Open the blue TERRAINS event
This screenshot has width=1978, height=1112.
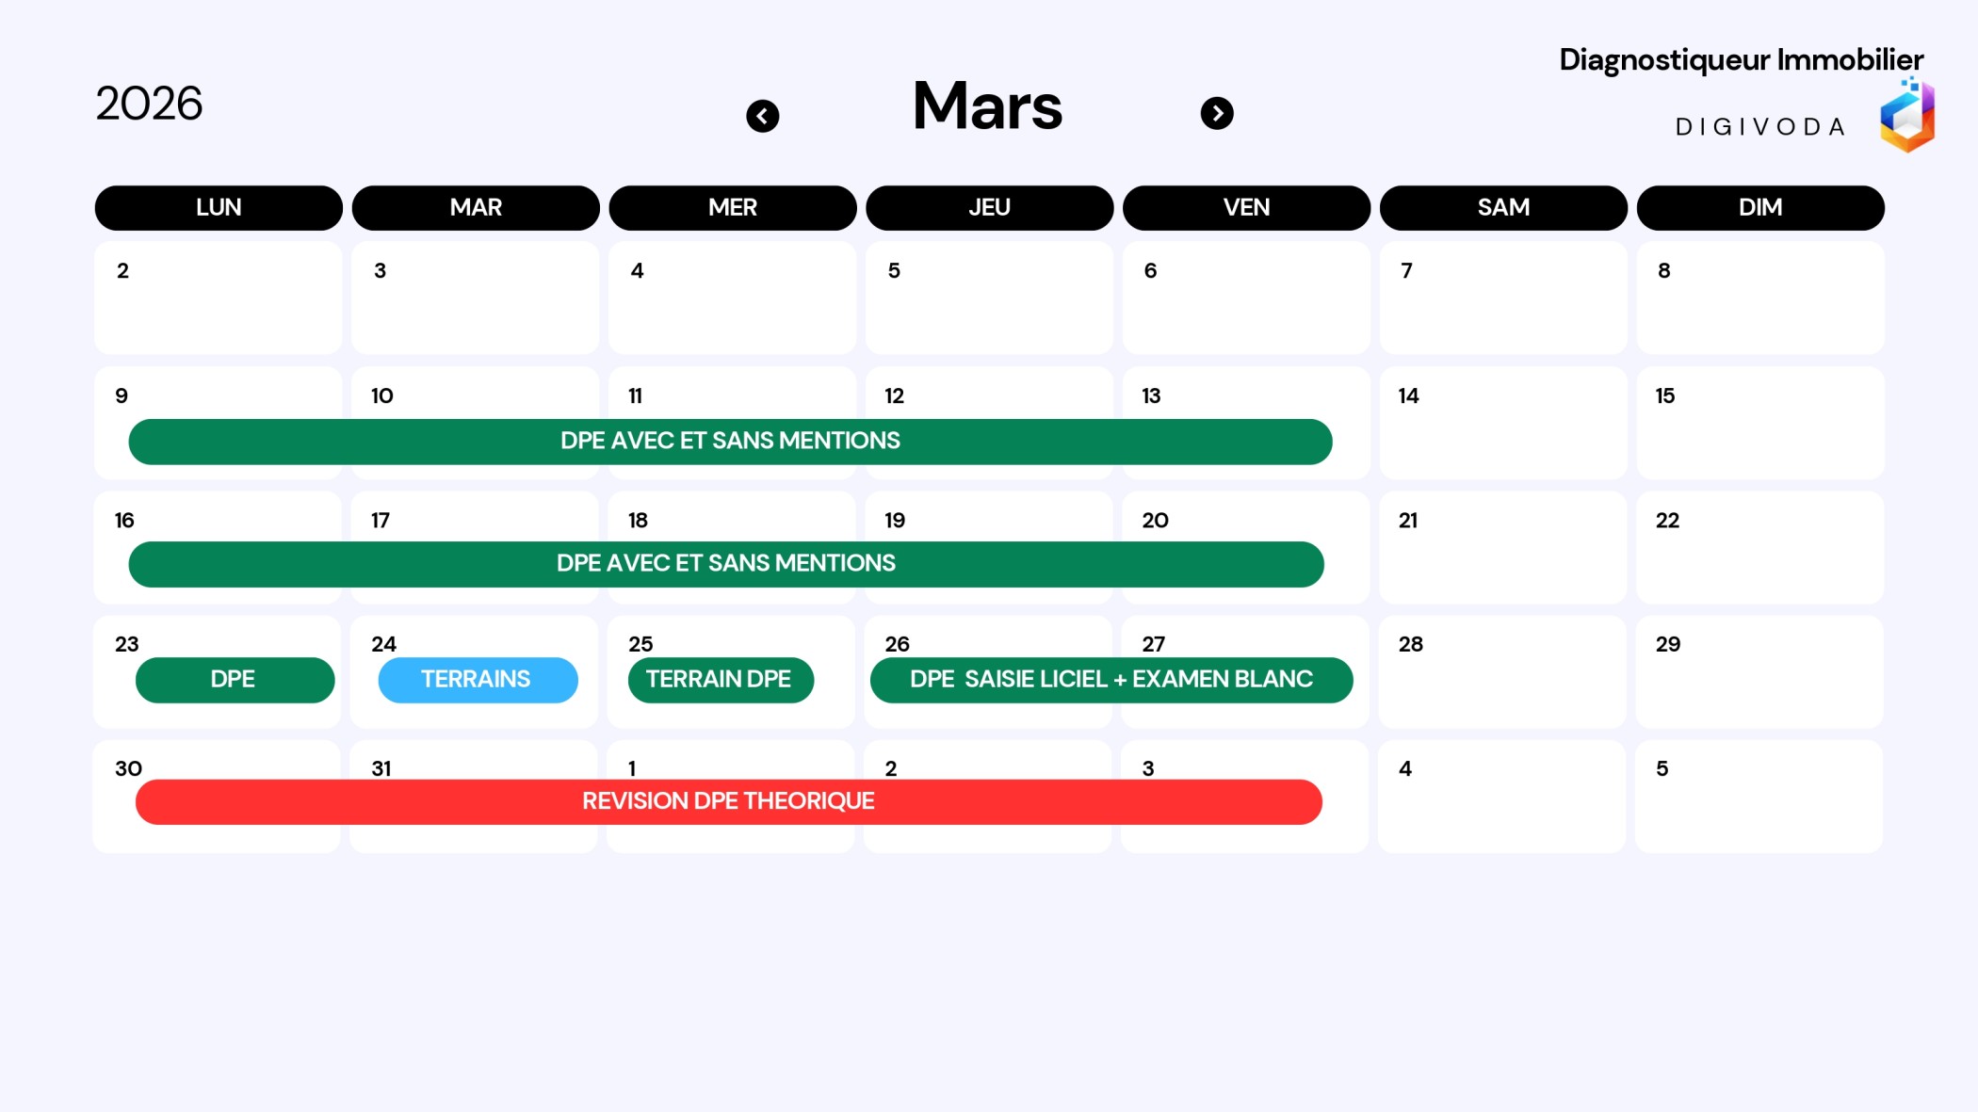click(478, 680)
